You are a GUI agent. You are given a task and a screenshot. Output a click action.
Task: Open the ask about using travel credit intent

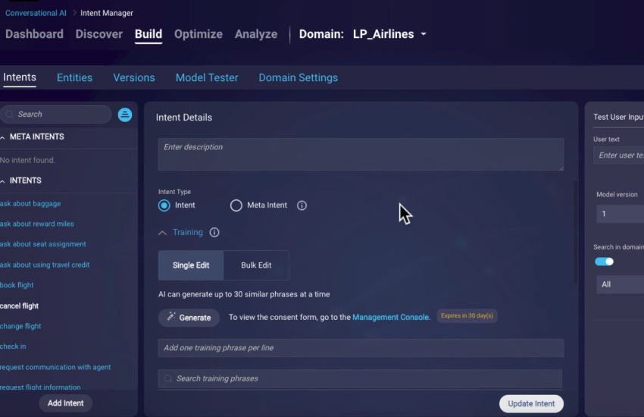[x=45, y=265]
